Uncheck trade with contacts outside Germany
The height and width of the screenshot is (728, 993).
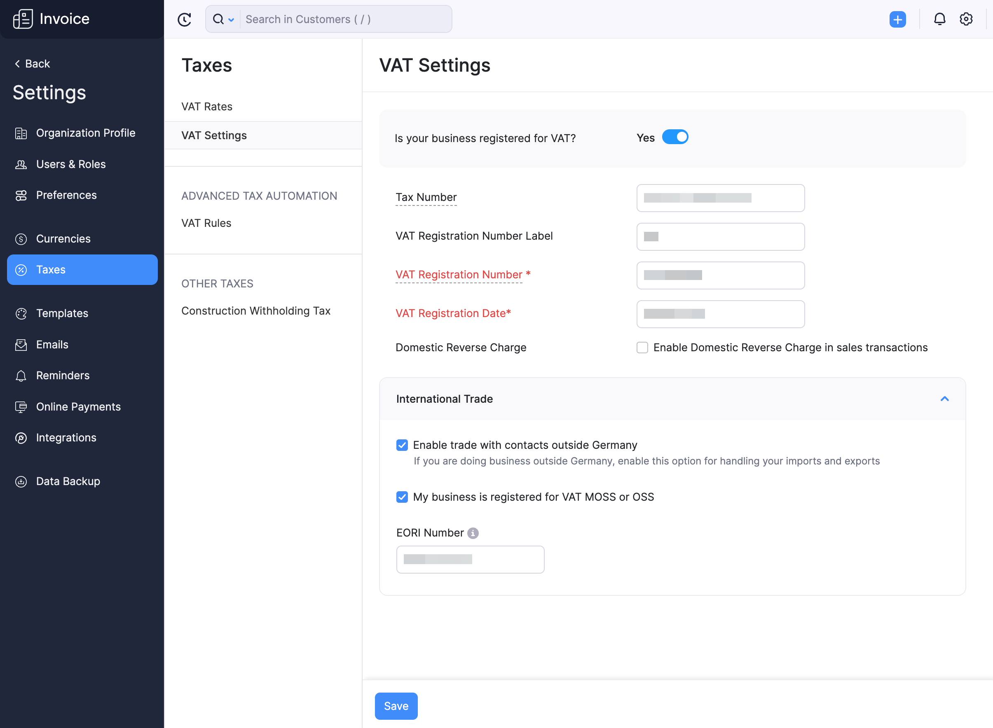pos(402,445)
